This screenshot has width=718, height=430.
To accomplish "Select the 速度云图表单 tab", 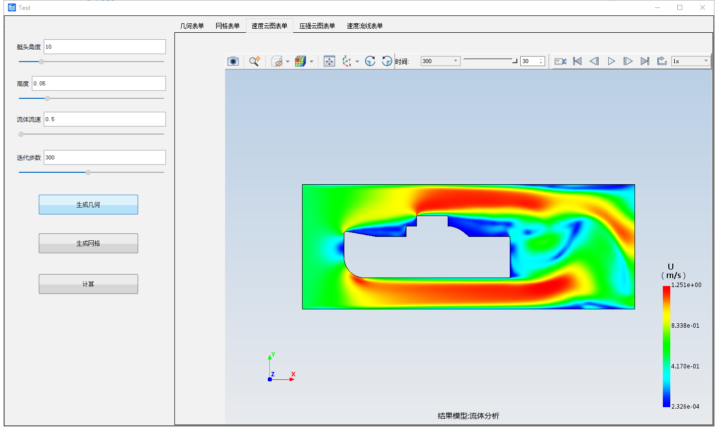I will tap(269, 26).
